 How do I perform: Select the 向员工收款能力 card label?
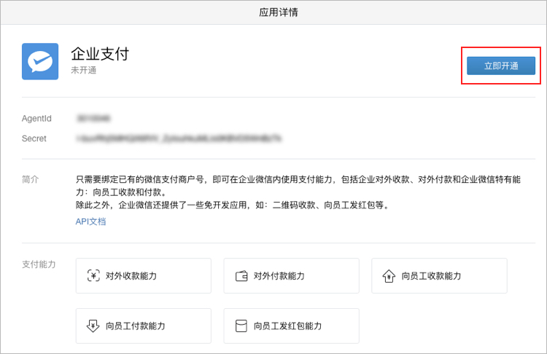coord(431,276)
